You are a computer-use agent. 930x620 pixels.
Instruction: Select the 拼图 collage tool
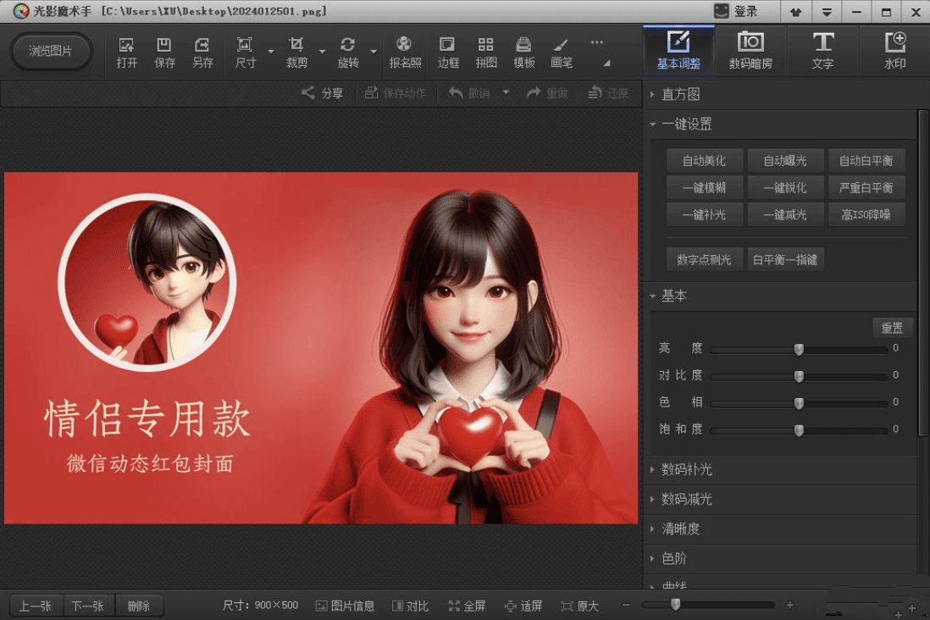tap(485, 53)
